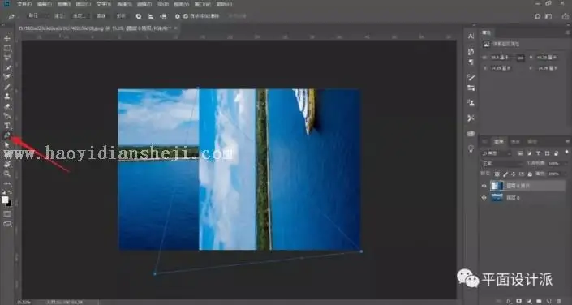Close the open document tab
The height and width of the screenshot is (305, 572).
click(175, 28)
